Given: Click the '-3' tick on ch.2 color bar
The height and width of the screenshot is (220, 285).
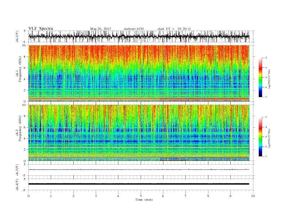Looking at the screenshot, I should [266, 117].
